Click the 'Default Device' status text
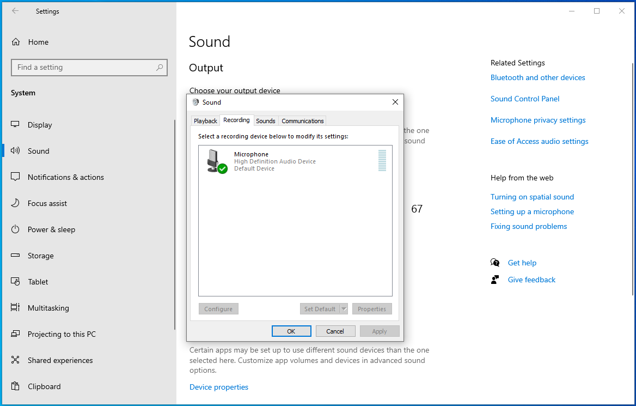Viewport: 636px width, 406px height. click(254, 168)
